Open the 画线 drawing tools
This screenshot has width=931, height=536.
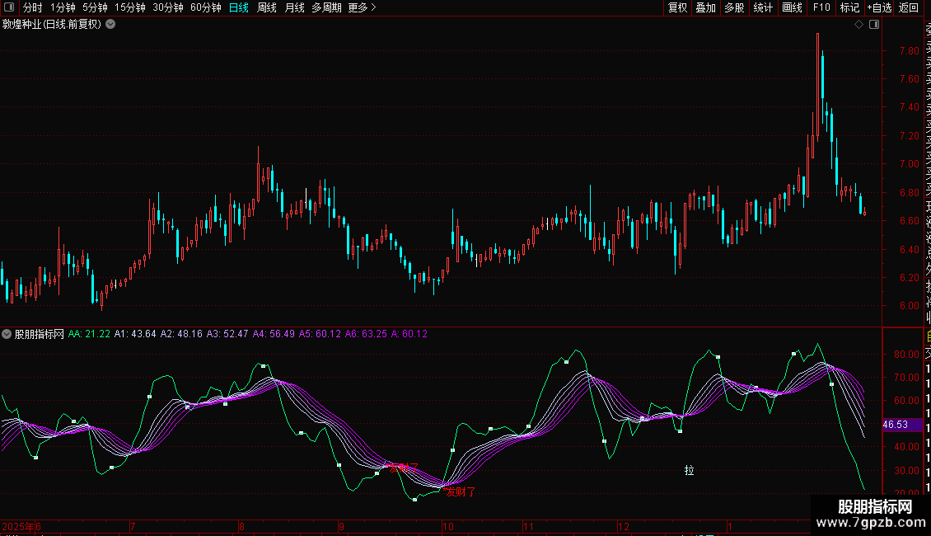[792, 7]
